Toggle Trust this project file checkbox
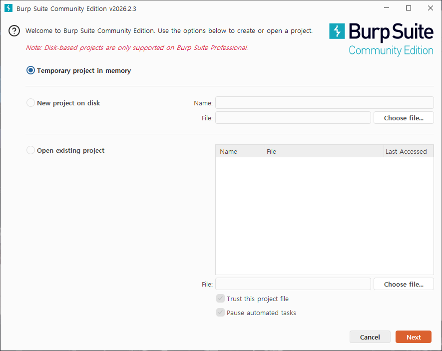This screenshot has width=442, height=351. point(220,299)
